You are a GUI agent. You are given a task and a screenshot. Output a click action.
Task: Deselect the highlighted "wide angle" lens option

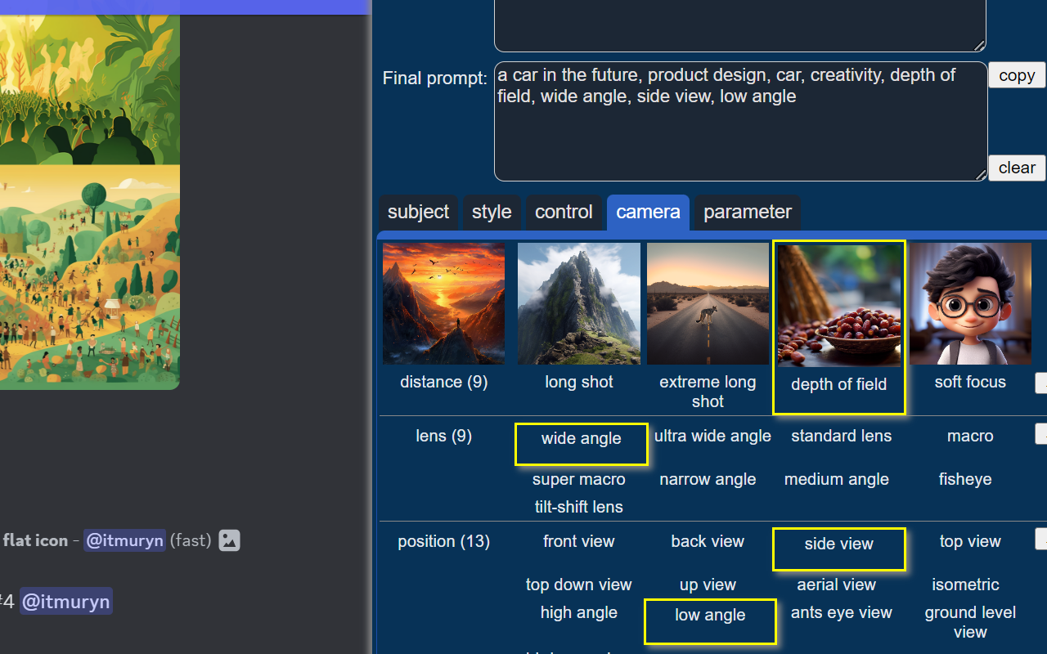click(581, 439)
